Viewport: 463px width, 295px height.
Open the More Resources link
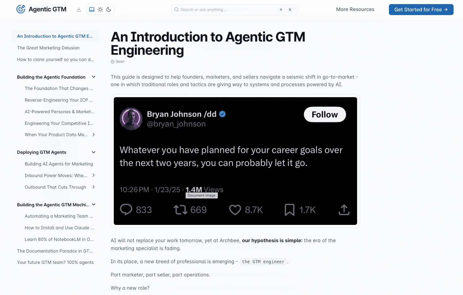[x=355, y=9]
